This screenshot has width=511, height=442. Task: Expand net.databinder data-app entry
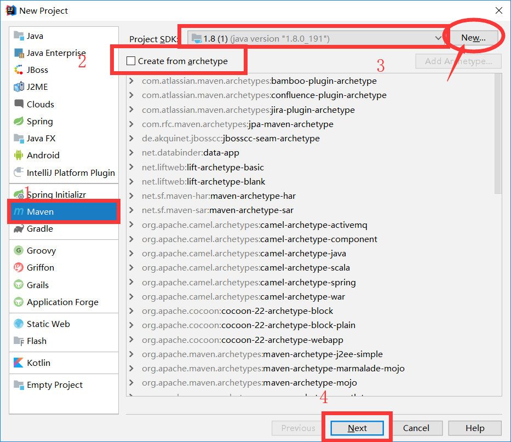(131, 153)
